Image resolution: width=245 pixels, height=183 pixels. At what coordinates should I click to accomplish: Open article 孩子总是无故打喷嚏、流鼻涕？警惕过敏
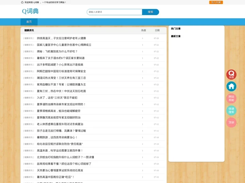click(x=61, y=131)
